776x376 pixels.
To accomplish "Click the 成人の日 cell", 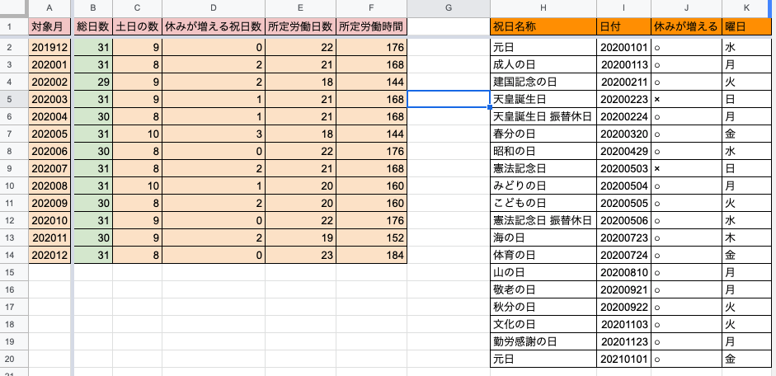I will click(543, 65).
